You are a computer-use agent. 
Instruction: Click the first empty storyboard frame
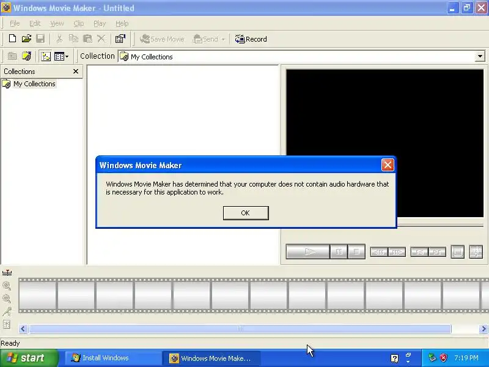click(x=37, y=295)
